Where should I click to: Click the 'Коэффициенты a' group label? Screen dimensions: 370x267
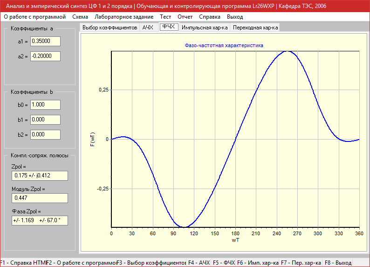tap(32, 28)
